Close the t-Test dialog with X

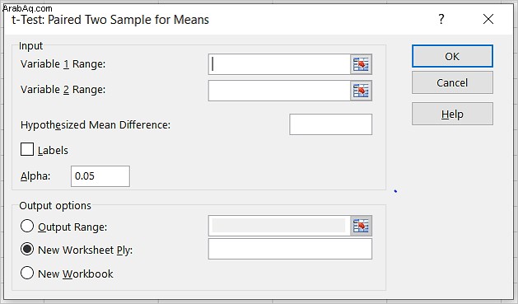[x=488, y=19]
